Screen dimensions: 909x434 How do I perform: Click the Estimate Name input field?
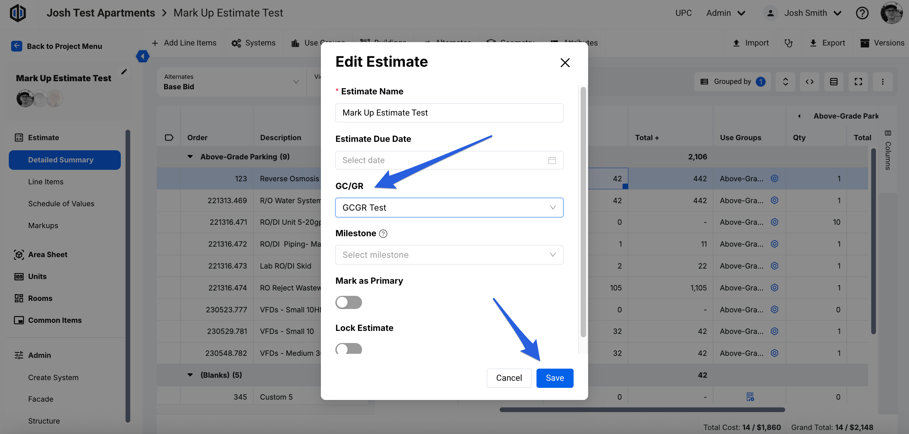click(449, 113)
